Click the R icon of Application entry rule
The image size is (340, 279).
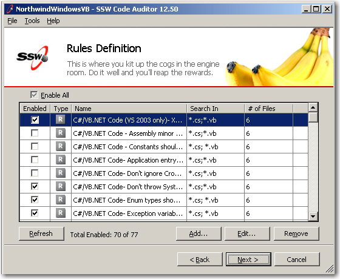61,160
